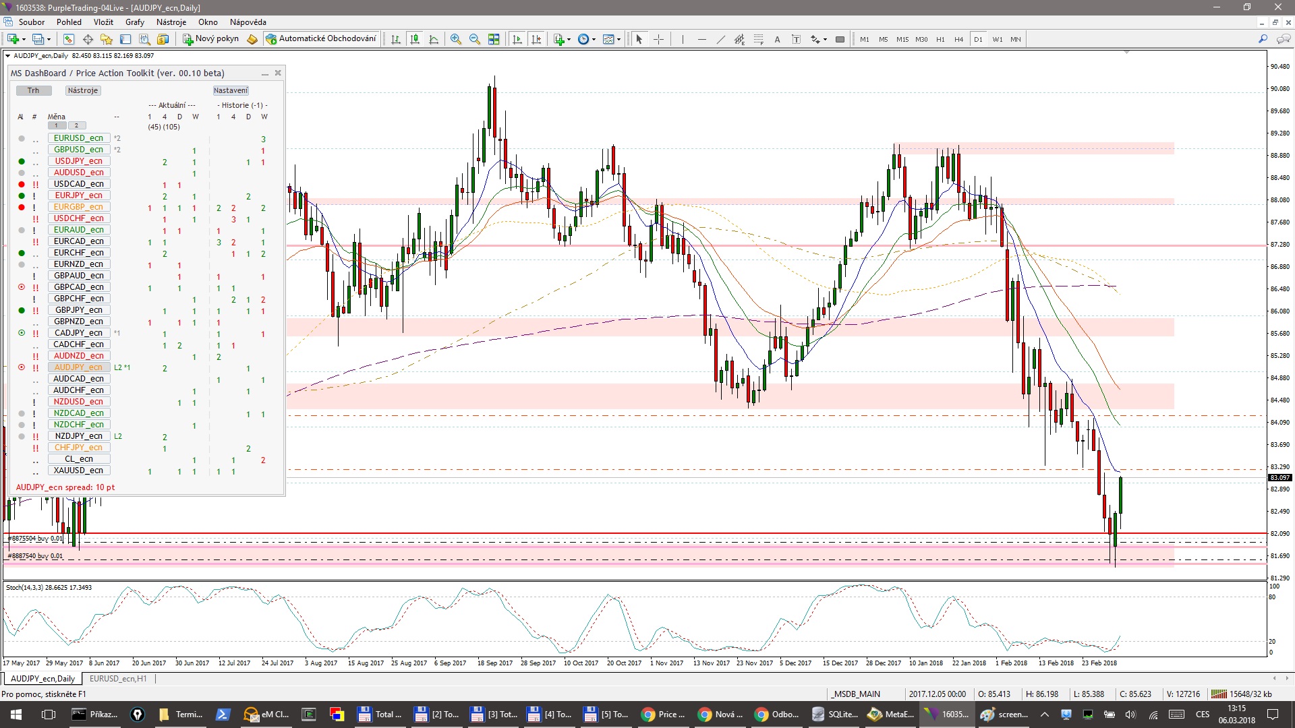The width and height of the screenshot is (1295, 728).
Task: Expand the arrows objects dropdown
Action: 825,39
